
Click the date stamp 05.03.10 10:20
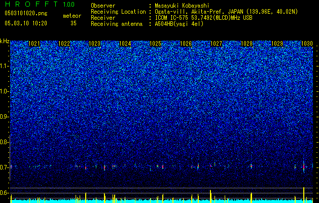(x=26, y=23)
